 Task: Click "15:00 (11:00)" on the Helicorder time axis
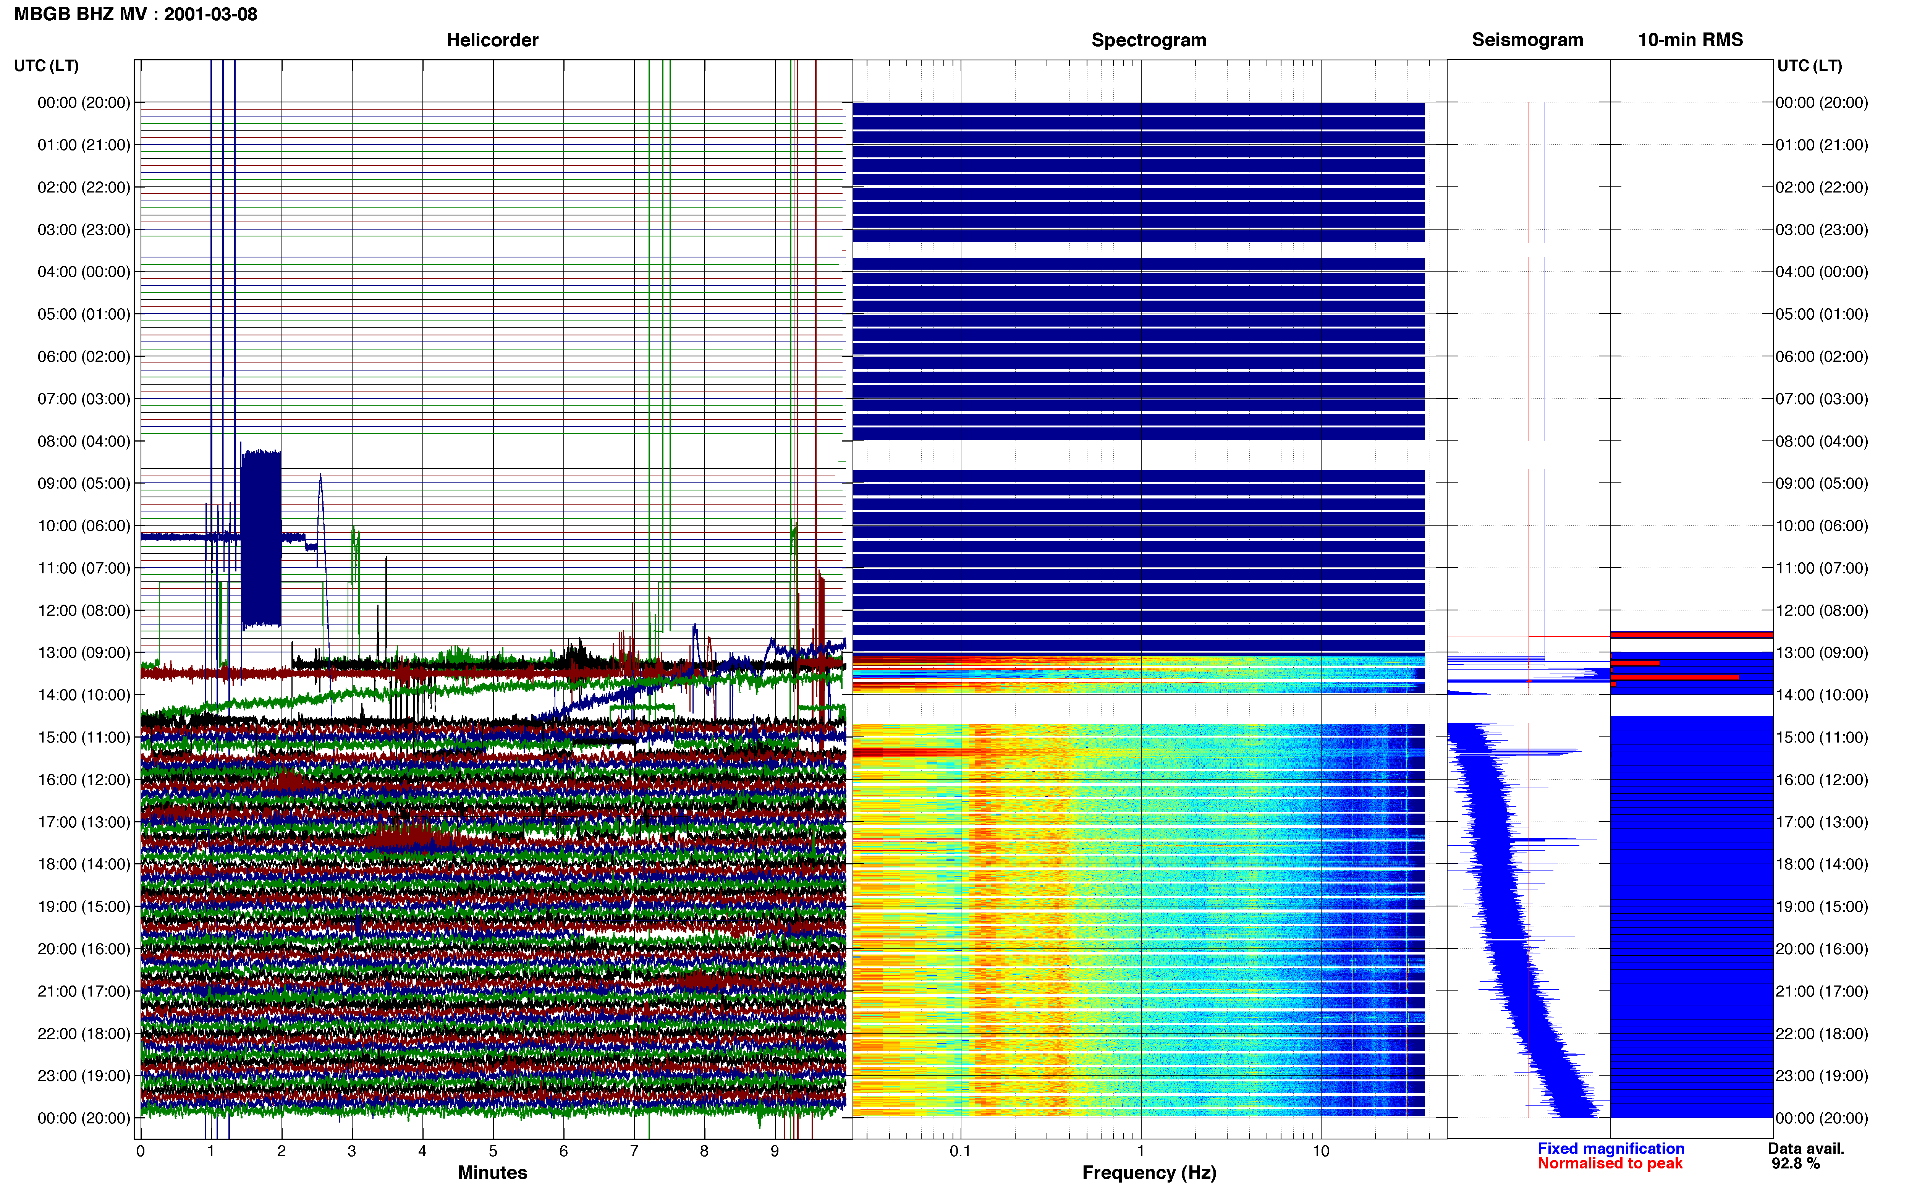83,737
